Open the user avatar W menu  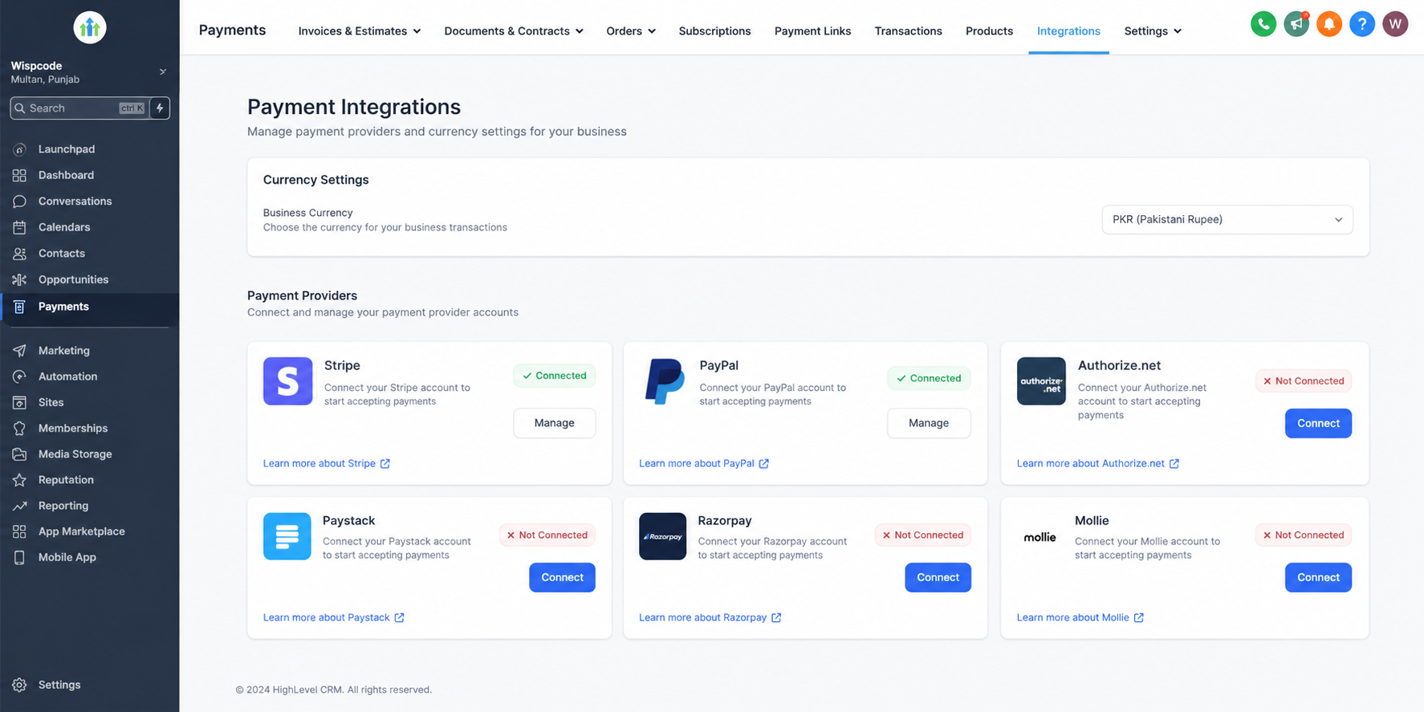coord(1395,24)
